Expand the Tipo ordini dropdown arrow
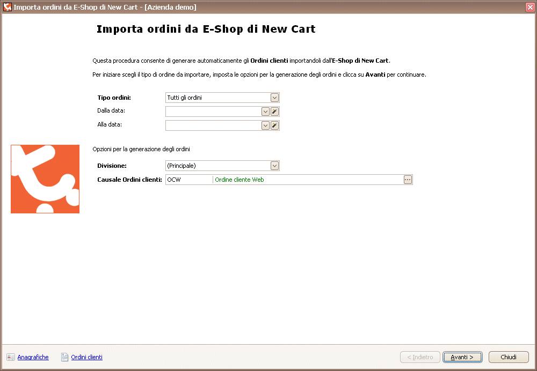The height and width of the screenshot is (371, 537). (x=274, y=98)
